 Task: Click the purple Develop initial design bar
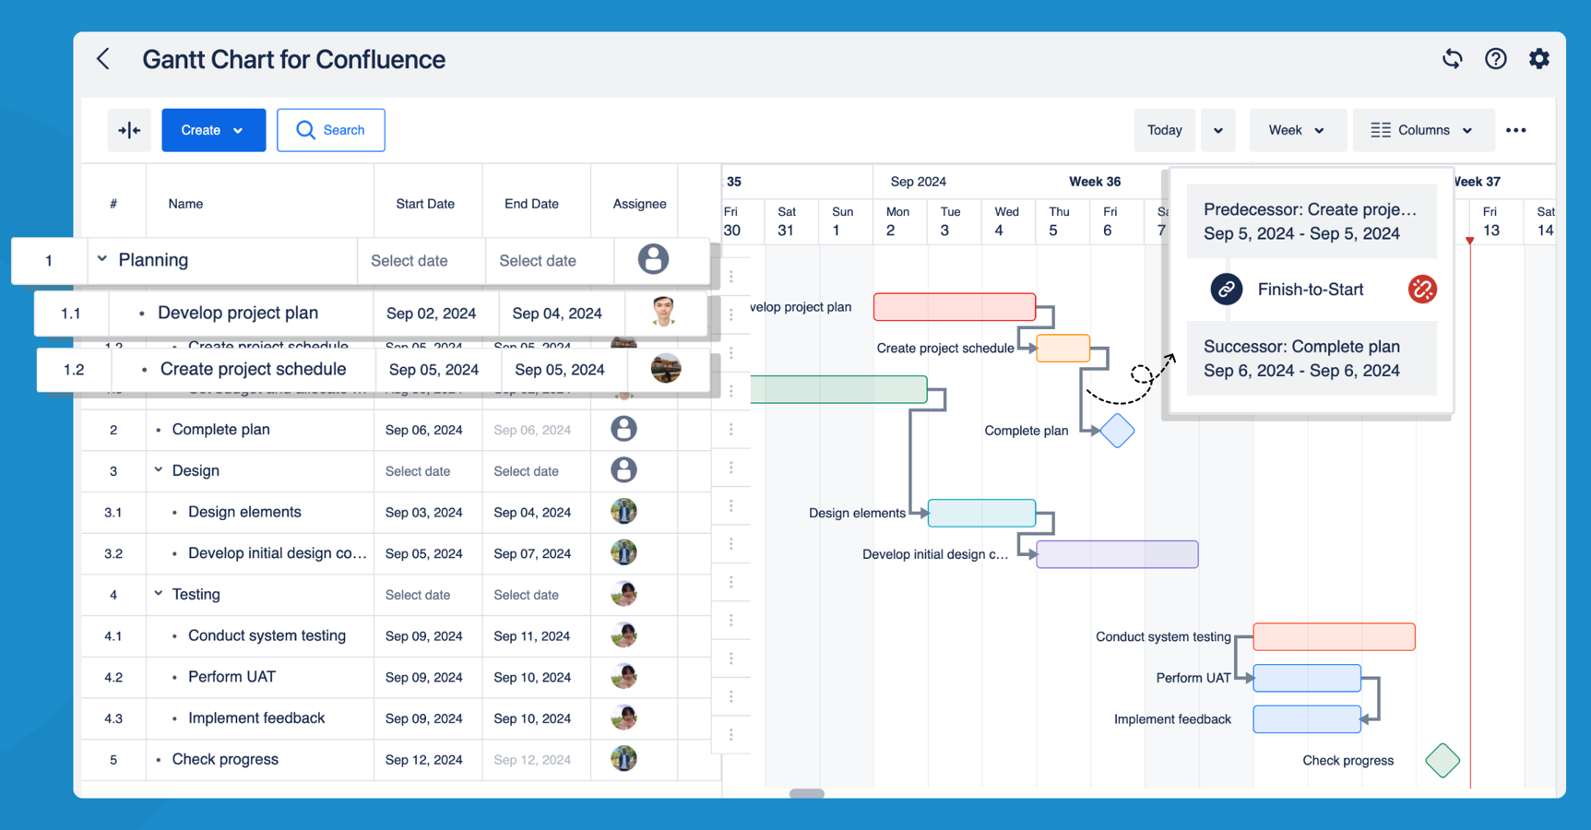pyautogui.click(x=1117, y=554)
